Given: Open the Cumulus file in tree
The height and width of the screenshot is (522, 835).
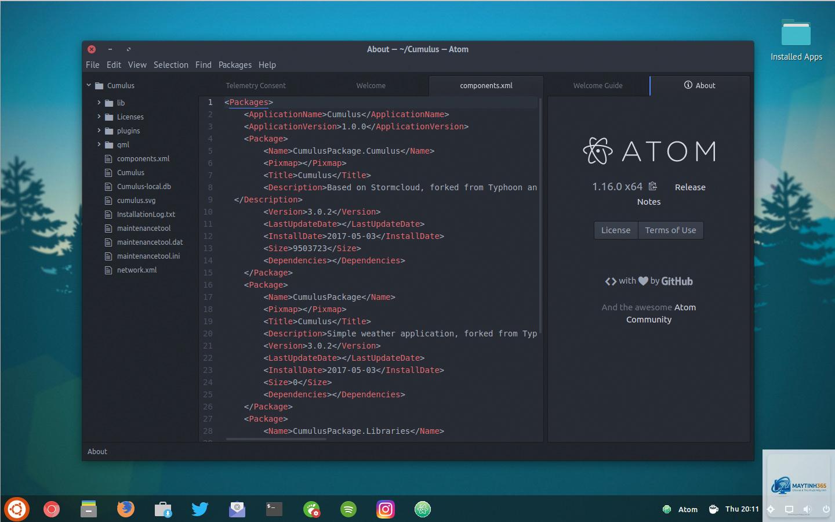Looking at the screenshot, I should [130, 172].
